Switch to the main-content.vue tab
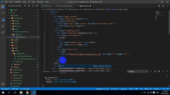Image resolution: width=170 pixels, height=95 pixels. coord(65,6)
